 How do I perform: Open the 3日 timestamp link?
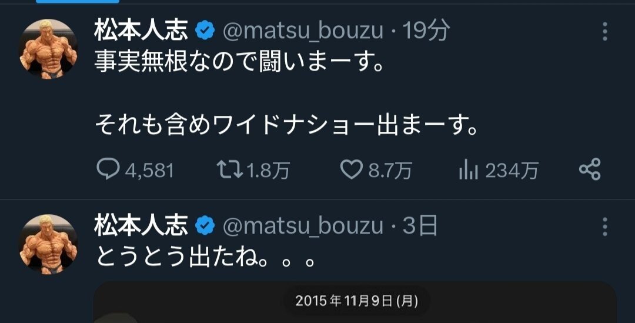420,227
